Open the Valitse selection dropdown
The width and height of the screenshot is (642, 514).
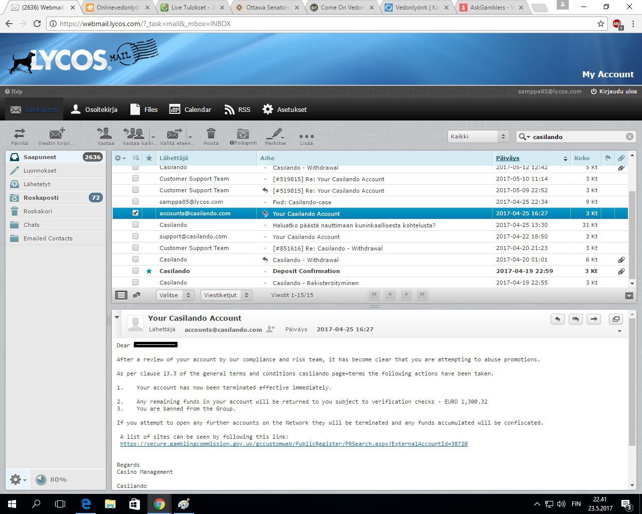pyautogui.click(x=175, y=295)
